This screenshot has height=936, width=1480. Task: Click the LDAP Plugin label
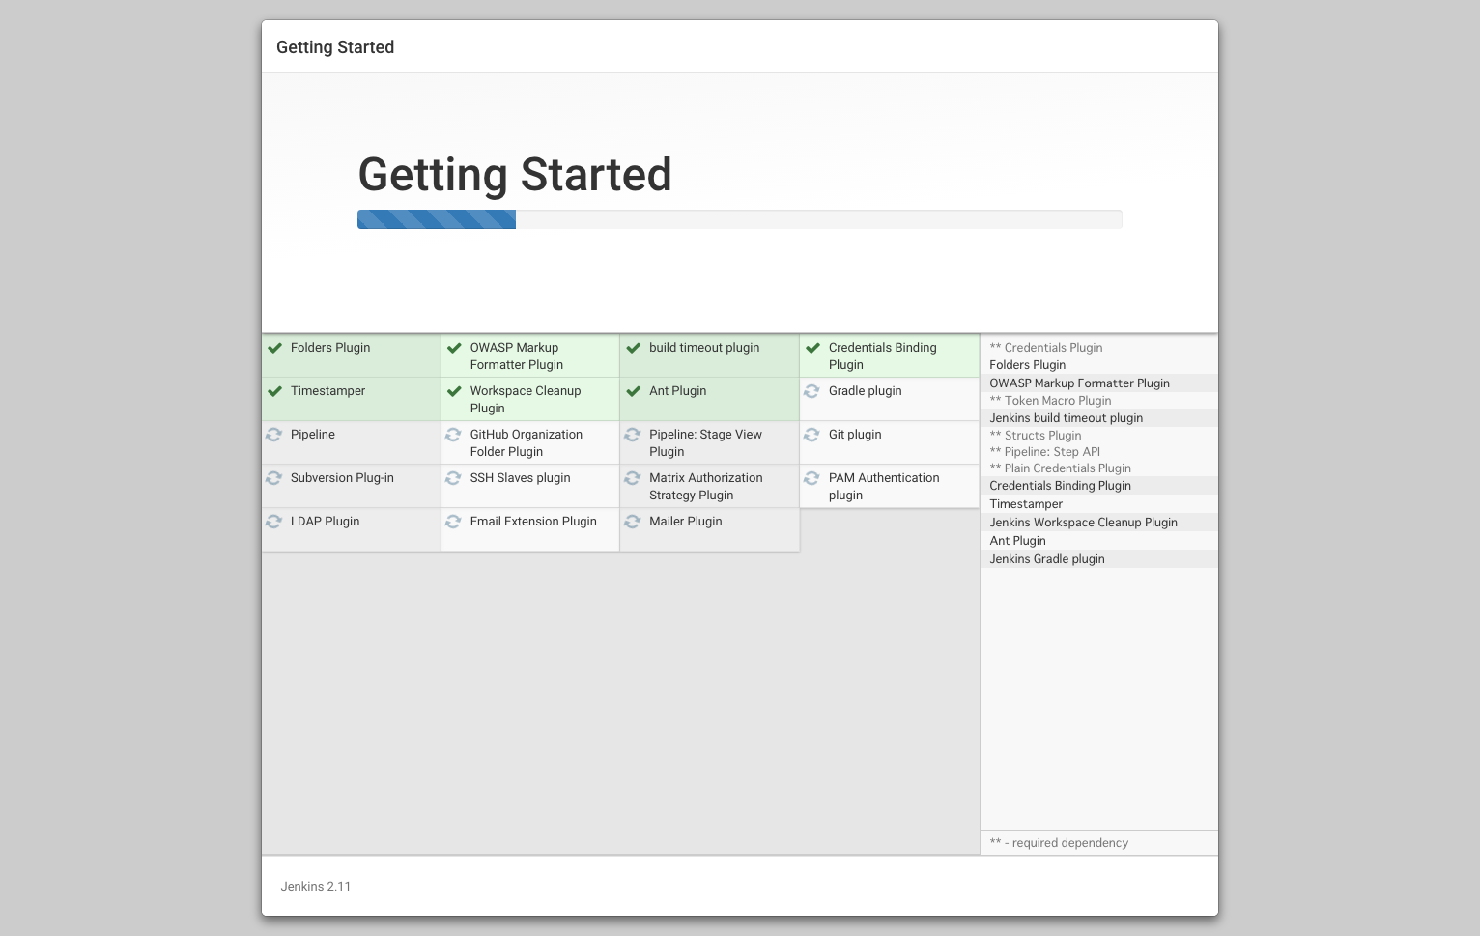[326, 522]
